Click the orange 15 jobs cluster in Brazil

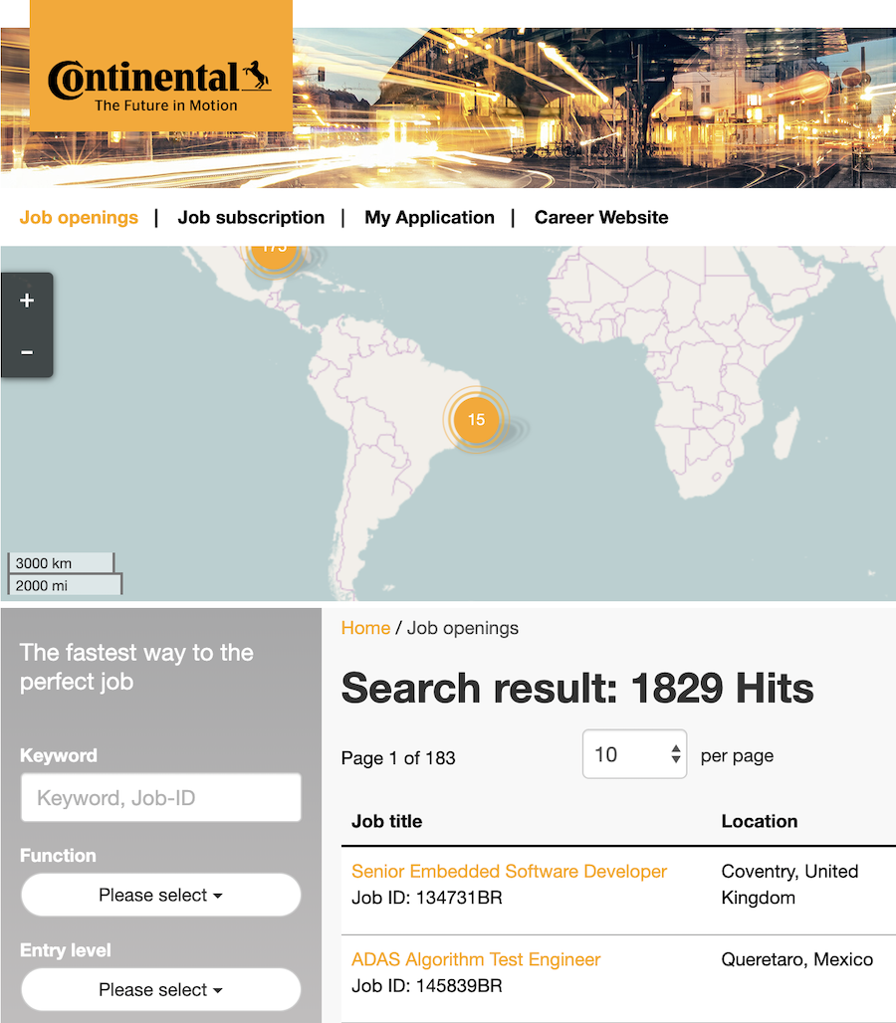(x=476, y=419)
